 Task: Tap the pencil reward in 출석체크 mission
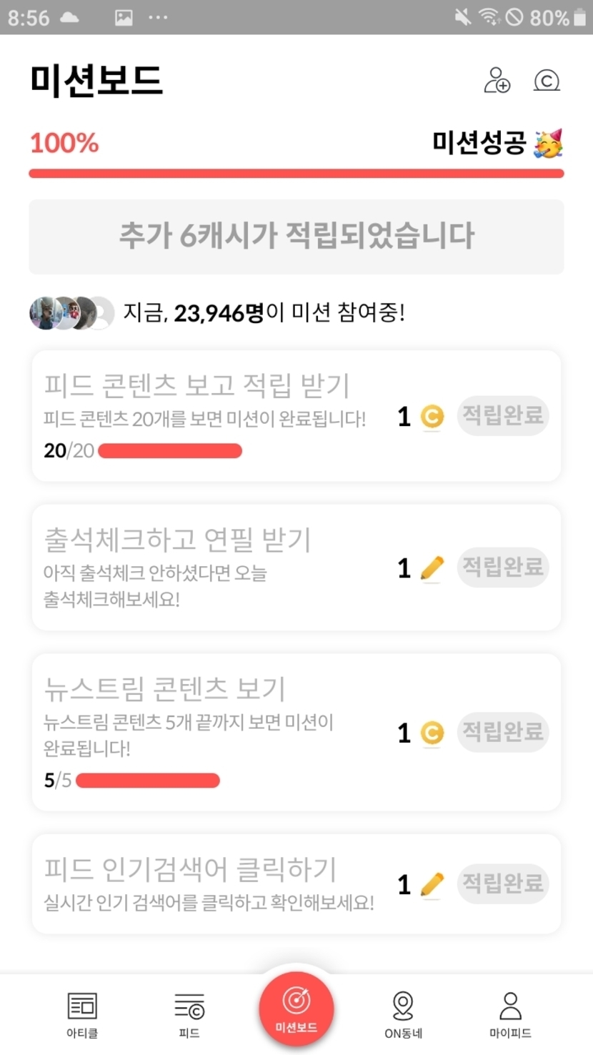pyautogui.click(x=432, y=568)
